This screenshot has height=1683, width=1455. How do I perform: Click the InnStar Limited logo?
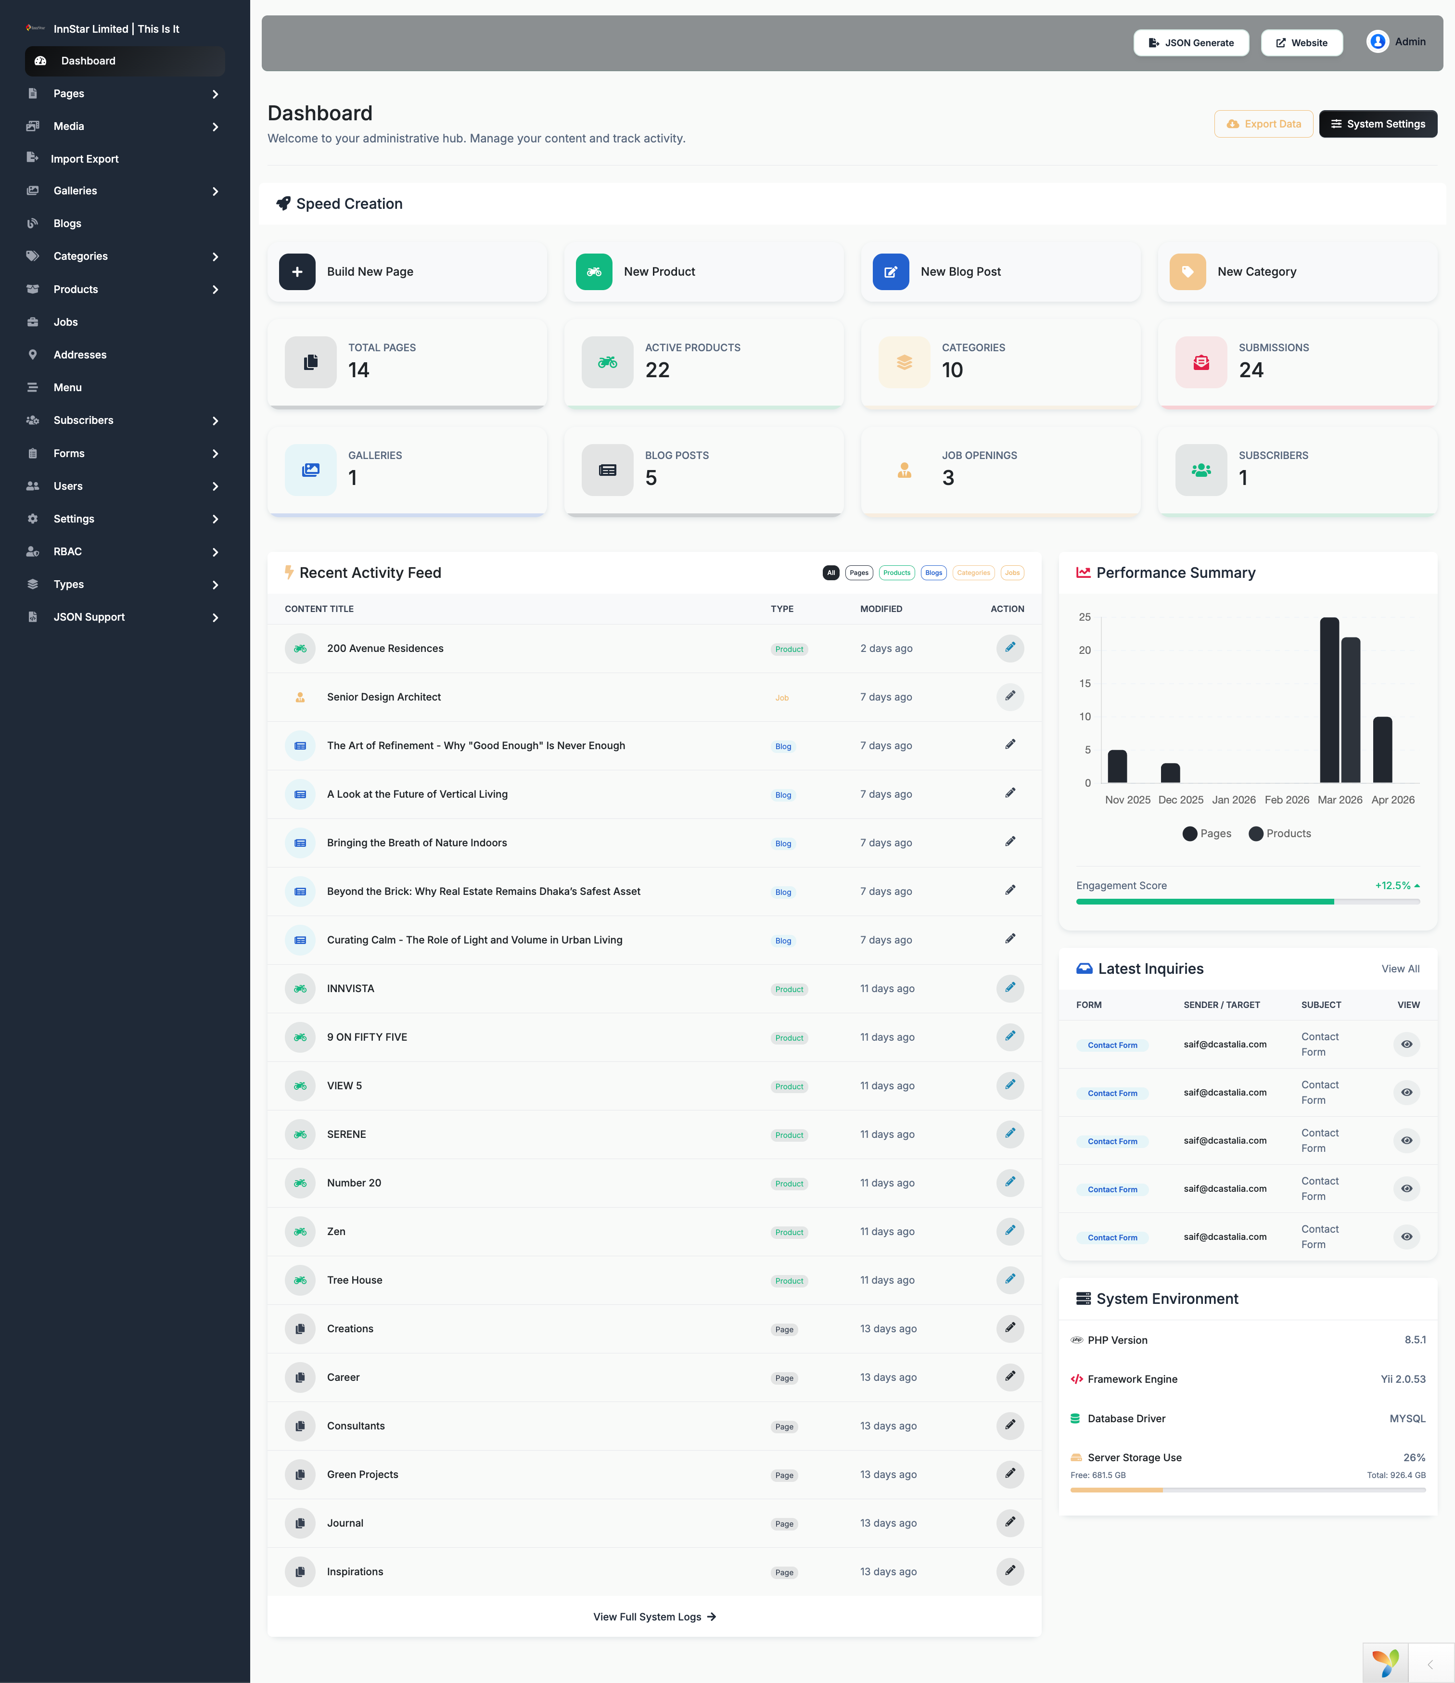point(35,27)
